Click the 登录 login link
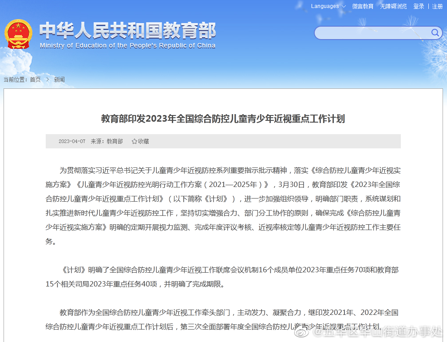Image resolution: width=447 pixels, height=342 pixels. pyautogui.click(x=419, y=6)
